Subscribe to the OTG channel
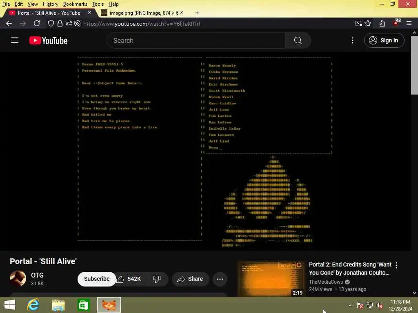The width and height of the screenshot is (418, 313). click(97, 279)
